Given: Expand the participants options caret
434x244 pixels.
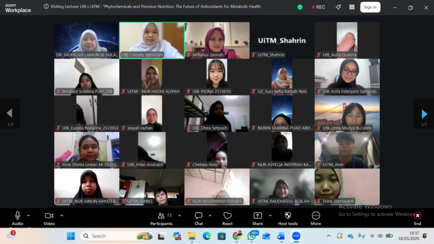Looking at the screenshot, I should coord(179,216).
